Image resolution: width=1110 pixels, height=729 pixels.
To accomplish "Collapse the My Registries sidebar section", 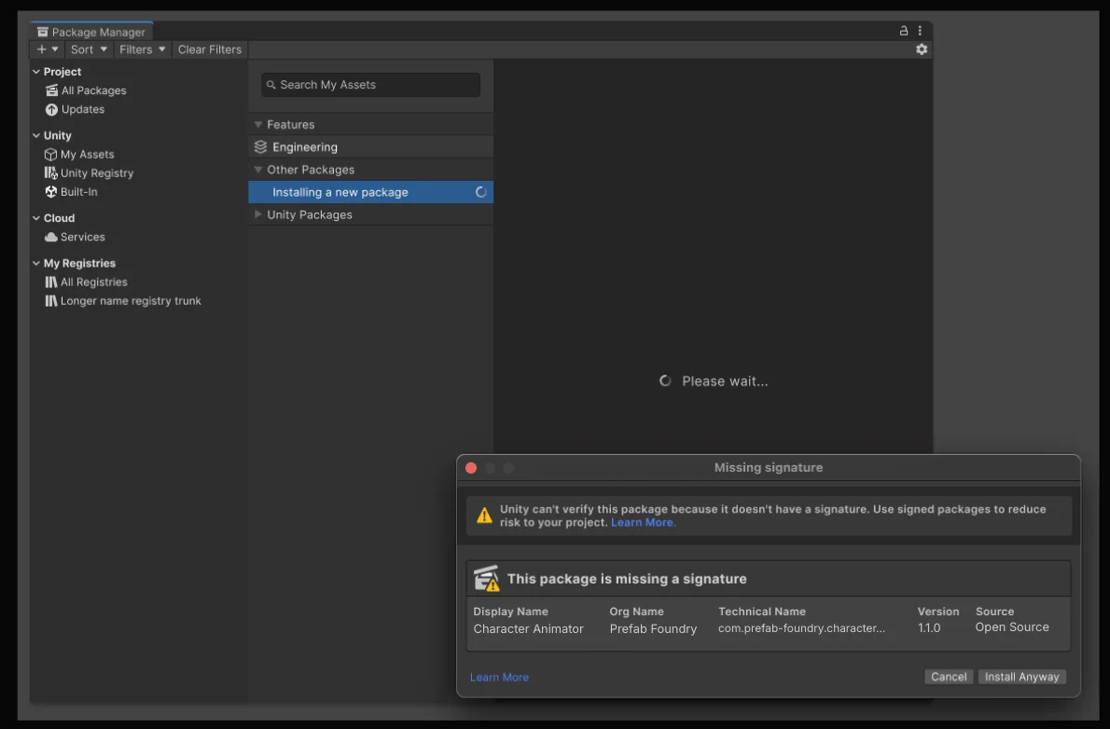I will (x=36, y=264).
